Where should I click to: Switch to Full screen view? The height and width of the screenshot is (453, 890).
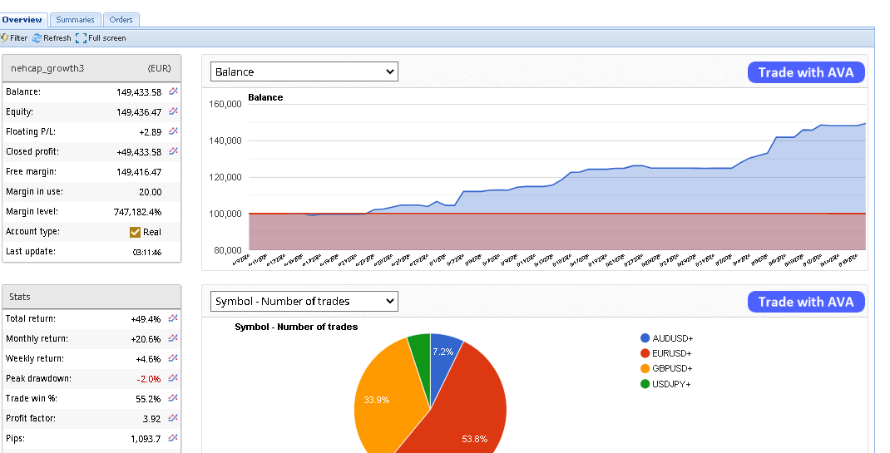(x=101, y=38)
